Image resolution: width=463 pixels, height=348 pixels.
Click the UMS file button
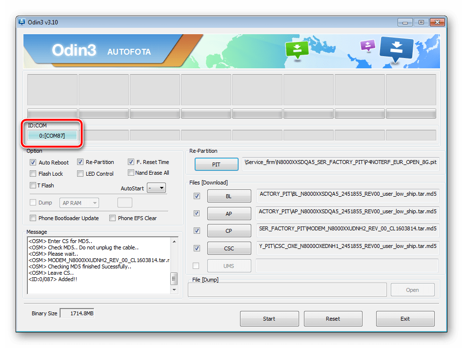click(229, 266)
